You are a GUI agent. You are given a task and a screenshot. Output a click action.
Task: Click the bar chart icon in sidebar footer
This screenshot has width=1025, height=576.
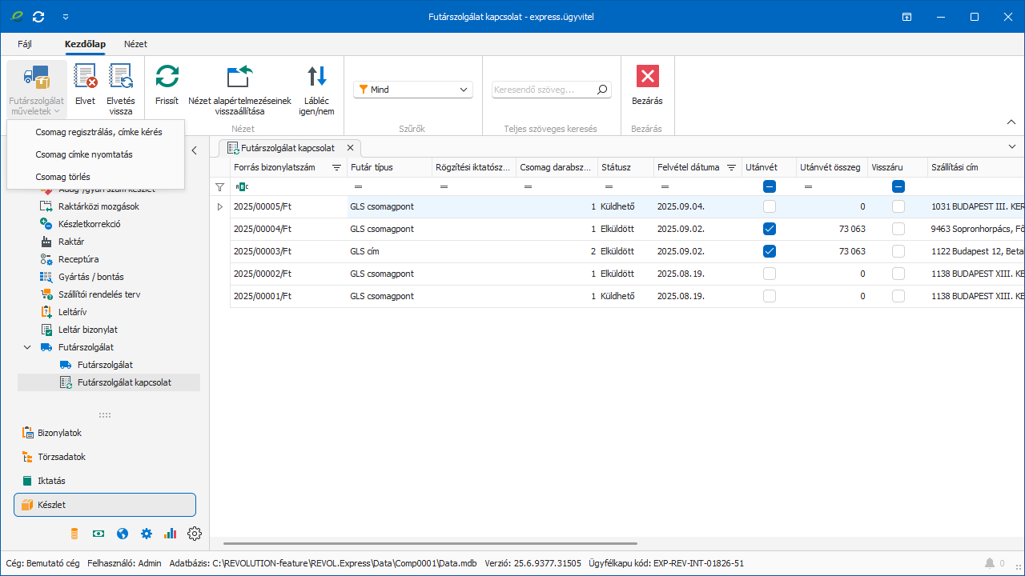pos(170,534)
